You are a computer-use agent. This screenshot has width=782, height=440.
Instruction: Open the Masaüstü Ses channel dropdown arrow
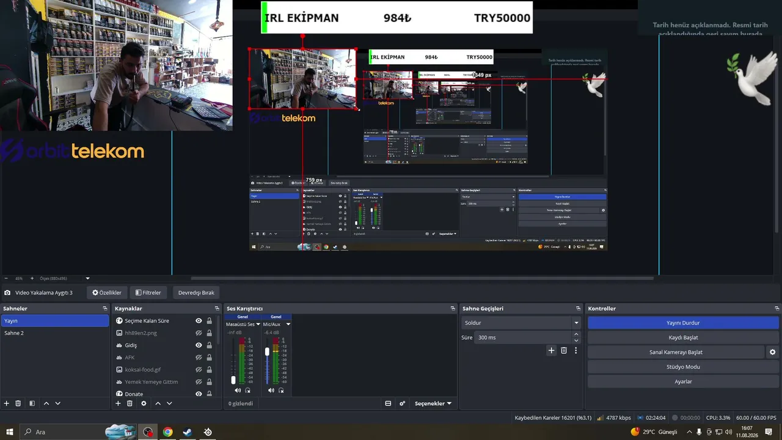[258, 324]
